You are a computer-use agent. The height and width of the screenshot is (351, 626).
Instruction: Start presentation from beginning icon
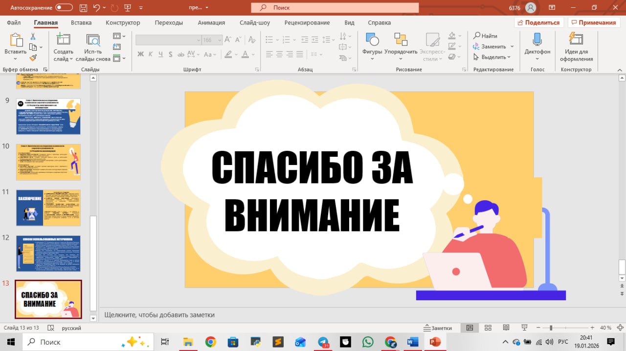(128, 8)
